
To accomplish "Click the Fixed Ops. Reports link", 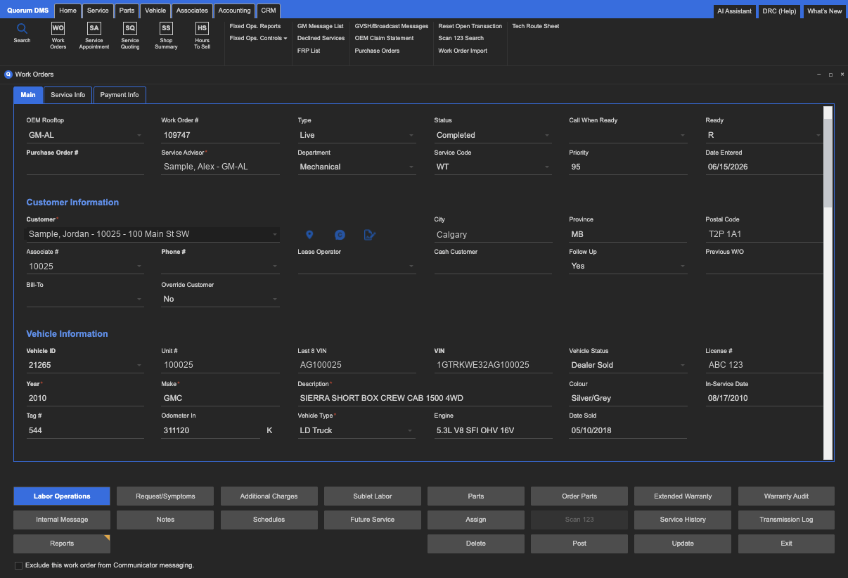I will [255, 26].
